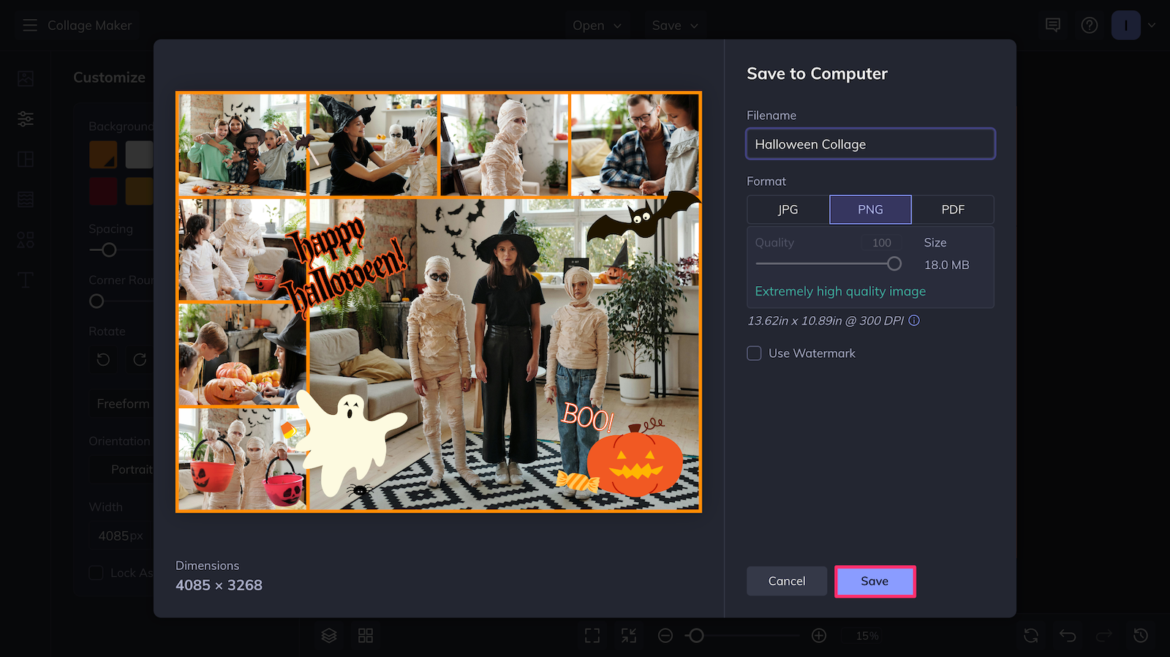Click the Quality slider handle
1170x657 pixels.
click(x=894, y=263)
